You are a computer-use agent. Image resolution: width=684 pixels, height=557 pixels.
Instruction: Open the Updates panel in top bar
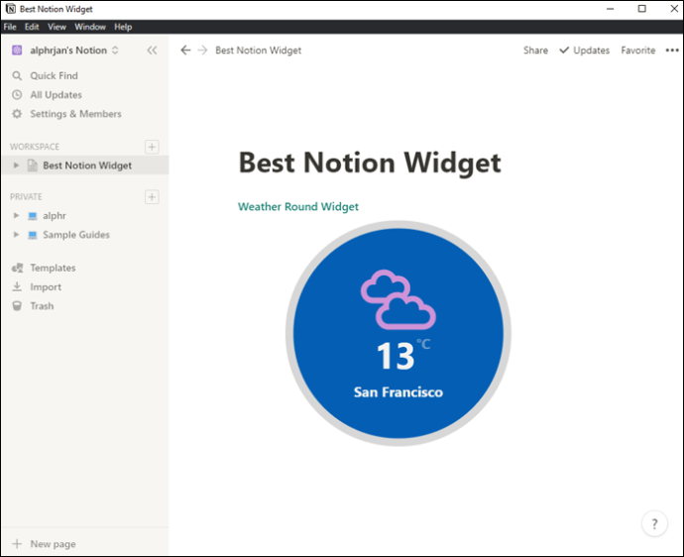point(585,51)
